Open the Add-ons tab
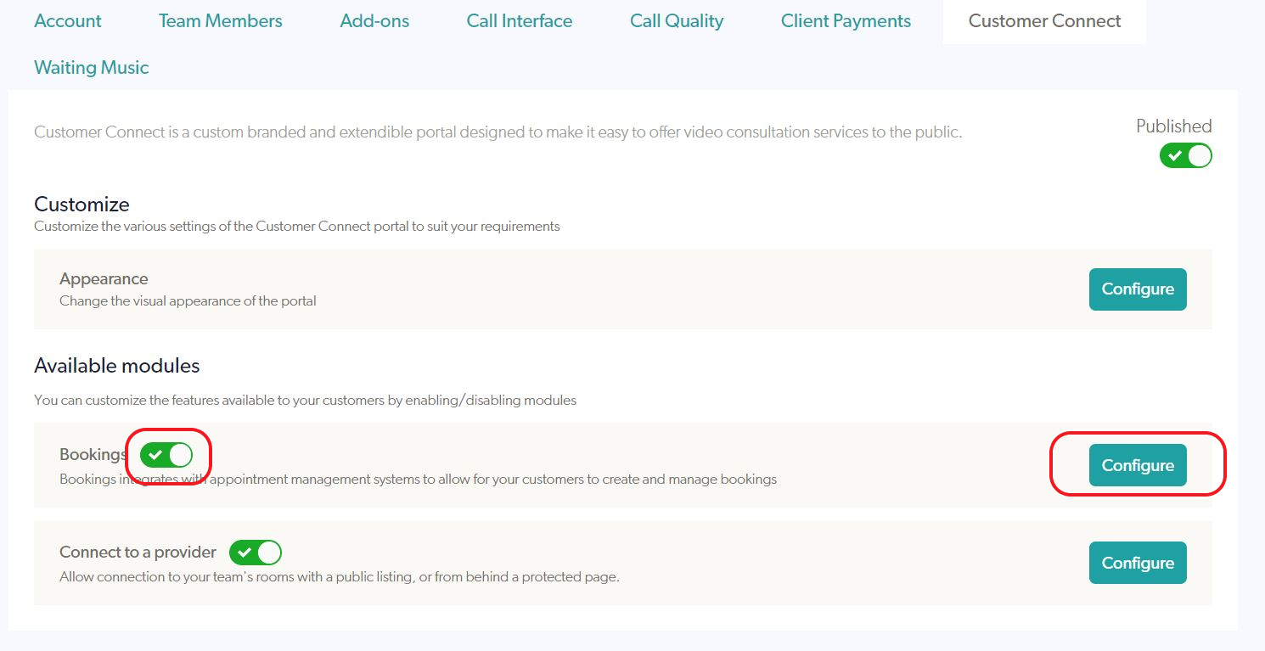The width and height of the screenshot is (1265, 651). (374, 21)
